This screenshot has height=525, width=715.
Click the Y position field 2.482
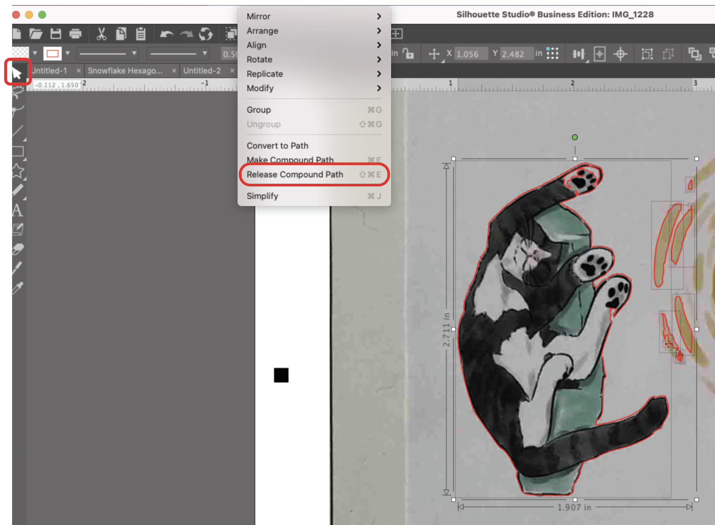pyautogui.click(x=517, y=54)
